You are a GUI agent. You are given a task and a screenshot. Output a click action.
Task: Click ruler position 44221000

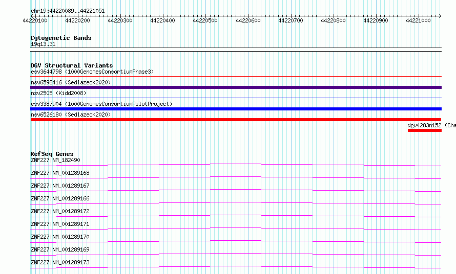(x=418, y=20)
